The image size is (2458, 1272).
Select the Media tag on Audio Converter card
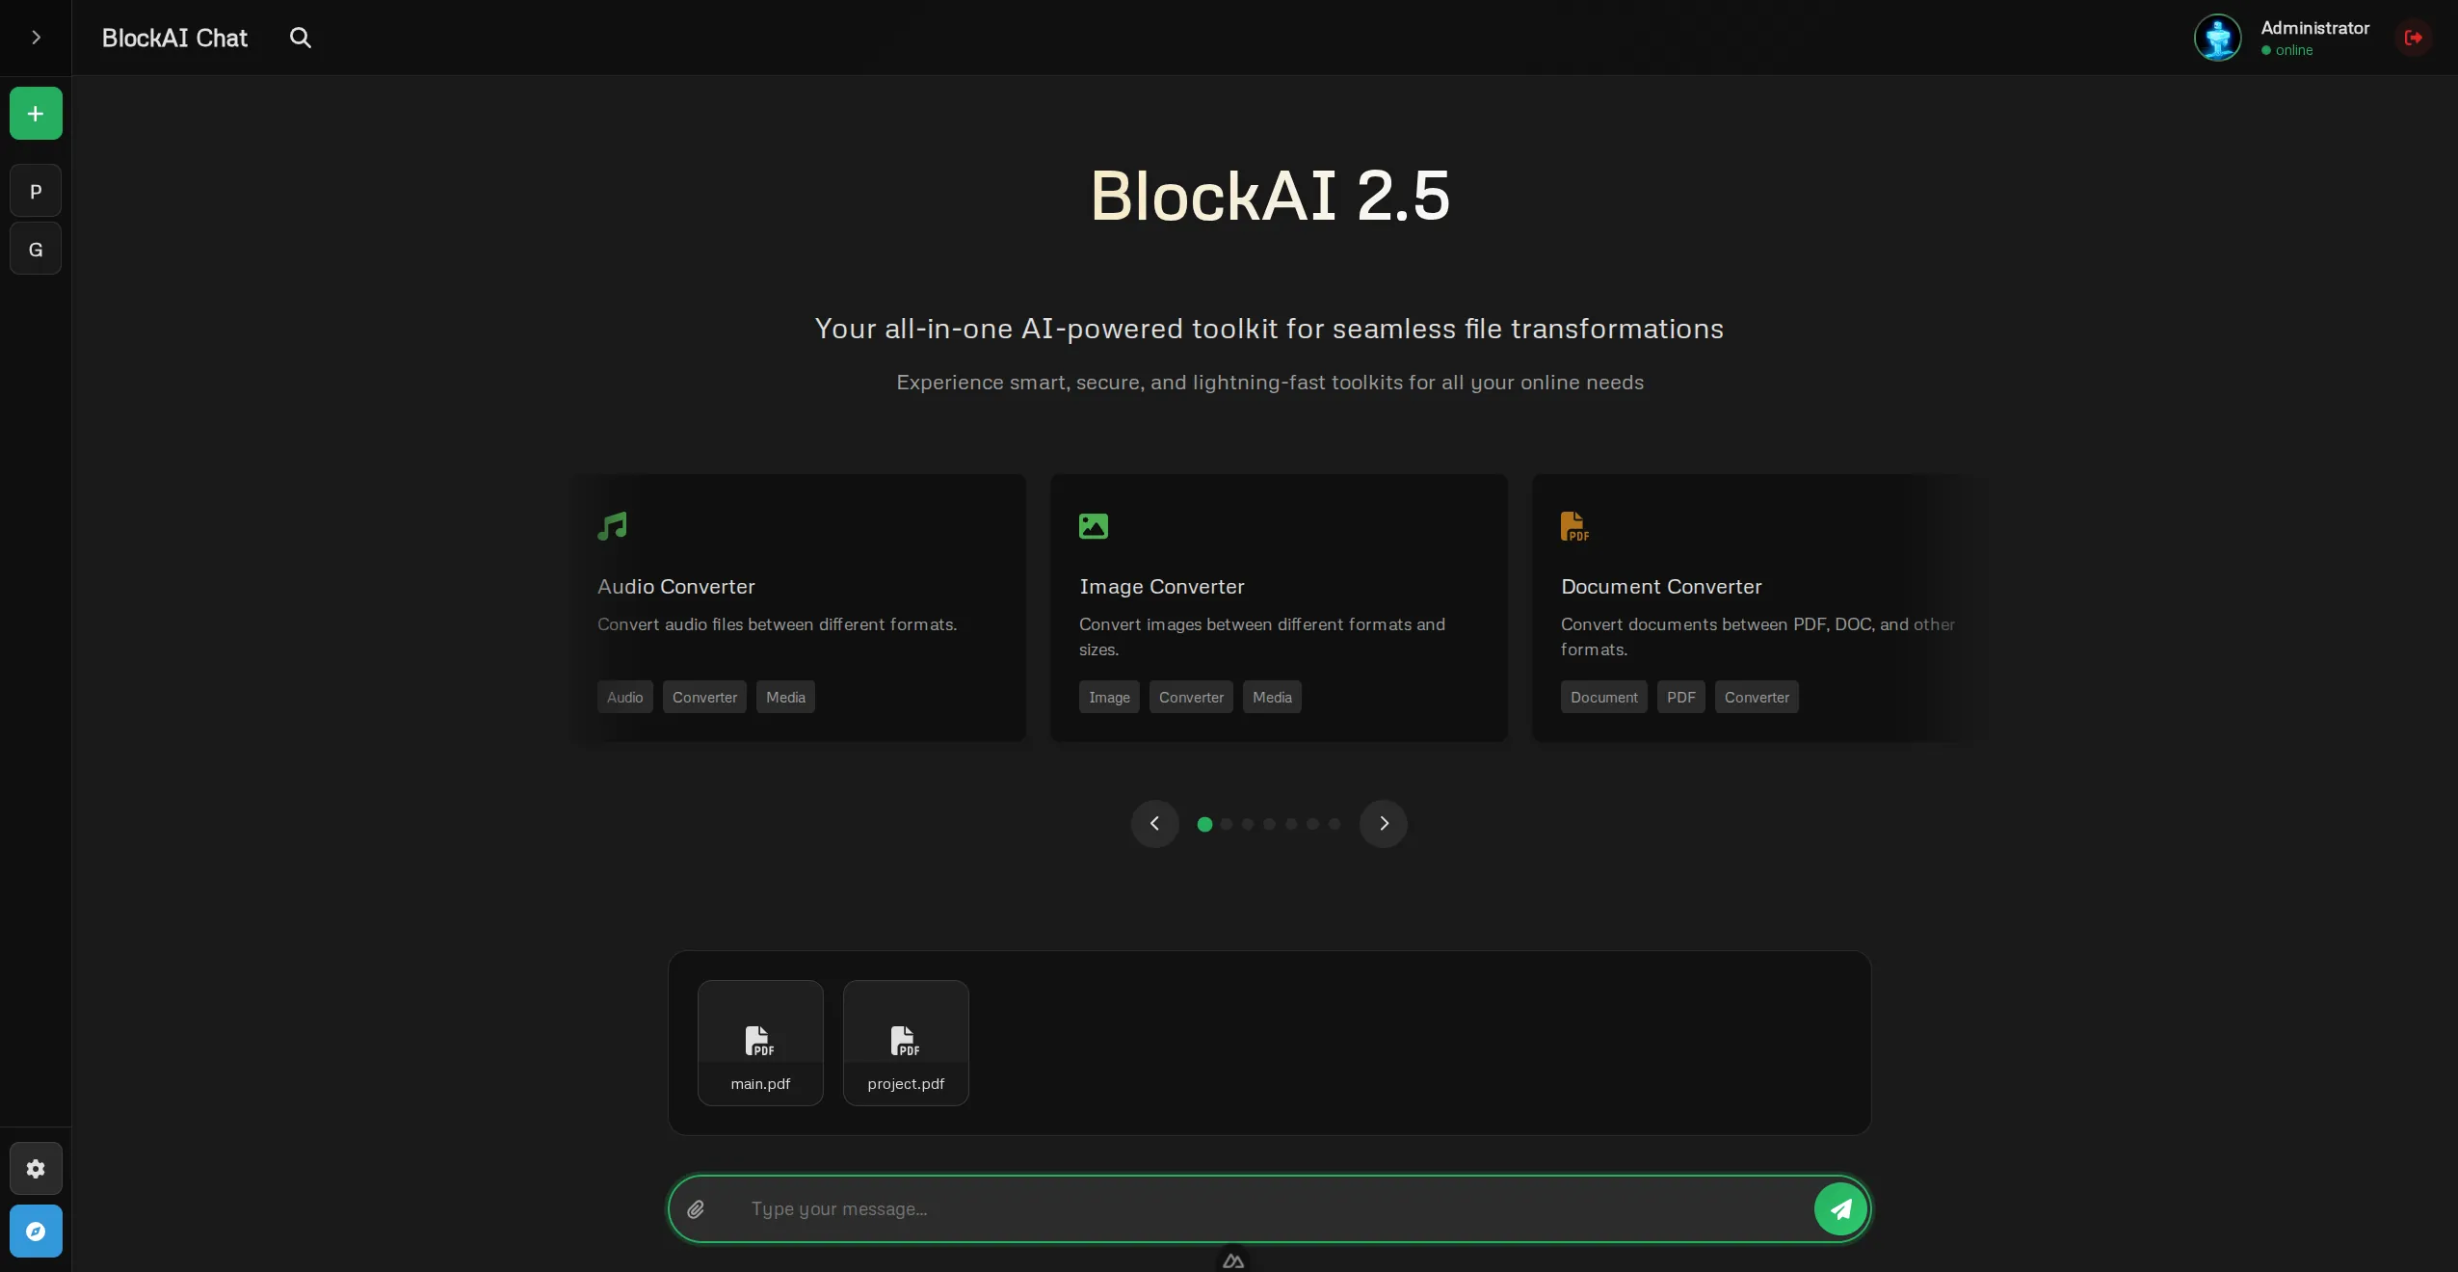point(785,697)
